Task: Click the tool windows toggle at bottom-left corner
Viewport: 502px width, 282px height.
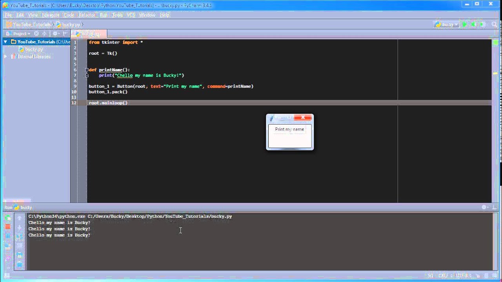Action: [6, 276]
